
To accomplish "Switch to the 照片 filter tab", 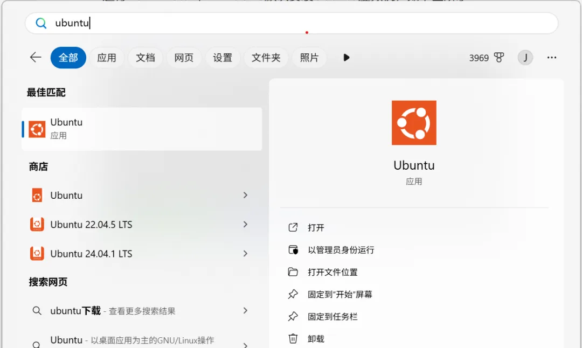I will click(309, 58).
